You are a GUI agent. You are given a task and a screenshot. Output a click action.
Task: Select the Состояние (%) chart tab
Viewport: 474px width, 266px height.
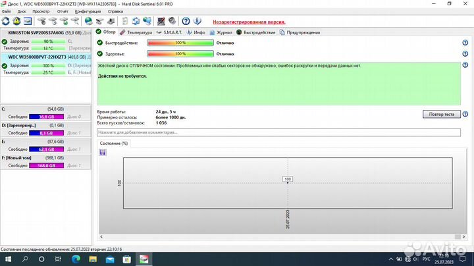coord(114,144)
